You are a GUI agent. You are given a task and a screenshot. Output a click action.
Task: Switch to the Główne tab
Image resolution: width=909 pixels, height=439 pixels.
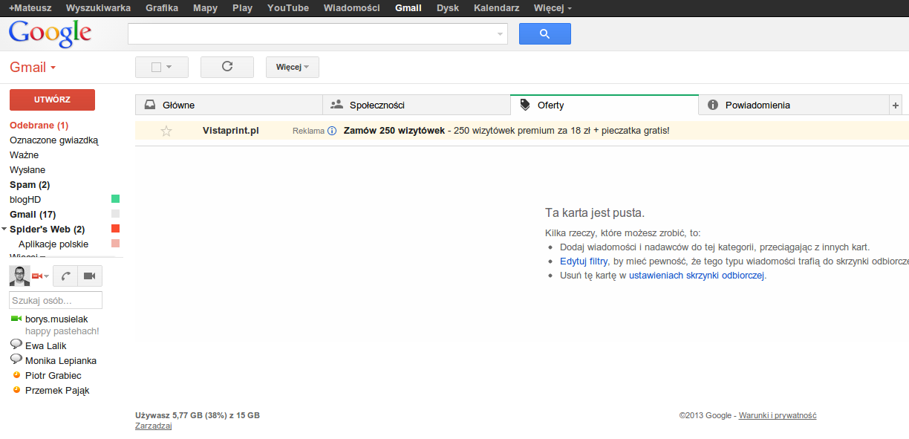229,105
